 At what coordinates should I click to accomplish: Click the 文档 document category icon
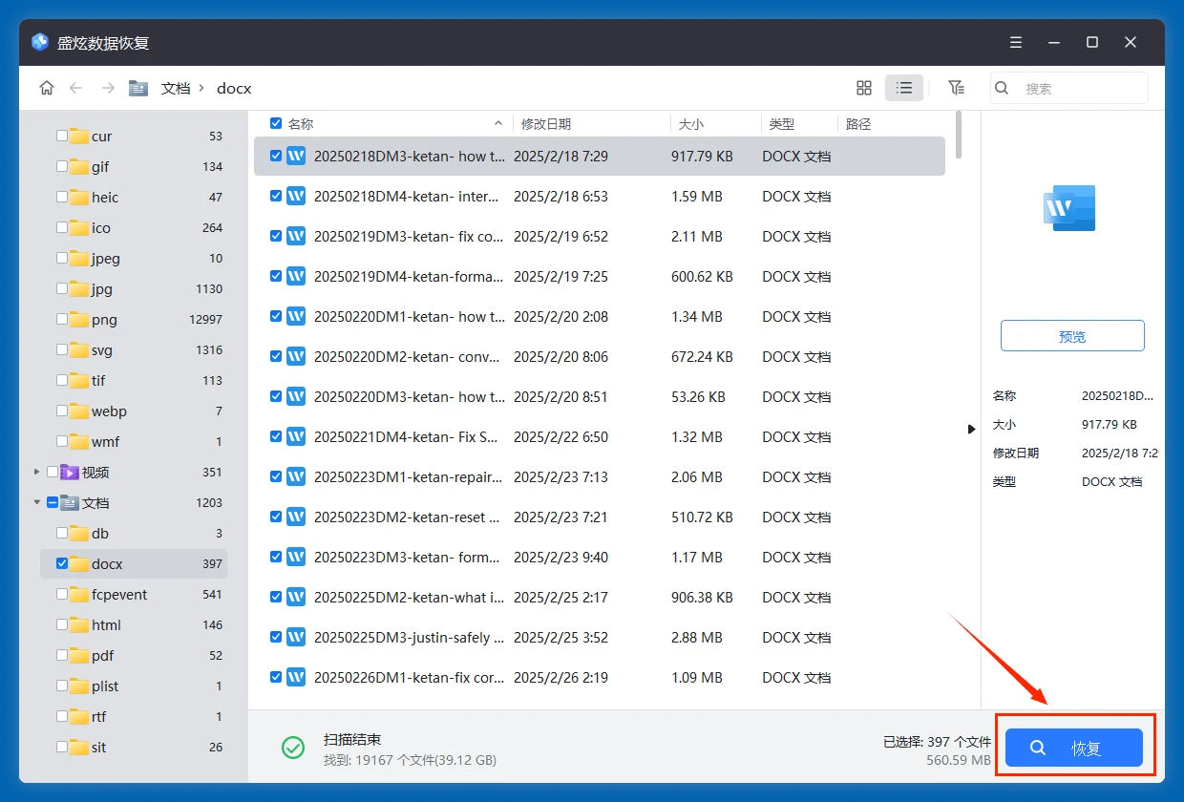pos(69,502)
